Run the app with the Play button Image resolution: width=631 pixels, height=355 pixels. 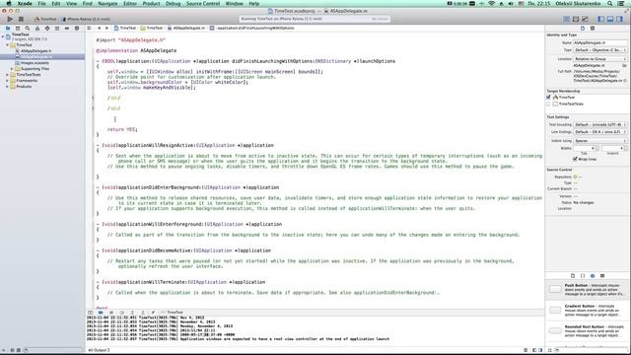click(10, 19)
